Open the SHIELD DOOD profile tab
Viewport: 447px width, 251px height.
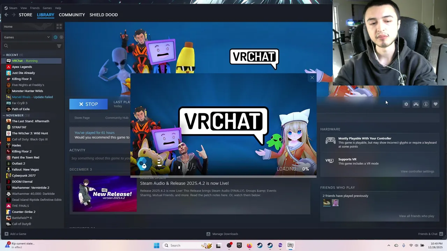click(x=104, y=15)
